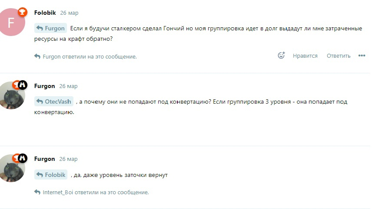Open the first Furgon author name
The height and width of the screenshot is (209, 382).
tap(45, 86)
